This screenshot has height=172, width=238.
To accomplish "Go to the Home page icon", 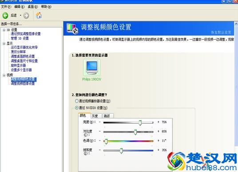I will pyautogui.click(x=39, y=16).
